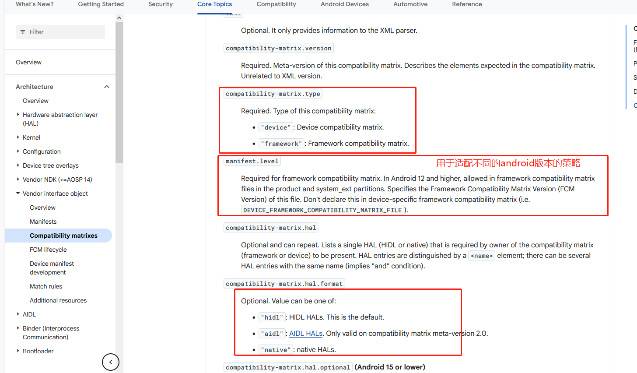Screen dimensions: 637x373
Task: Open Vendor interface object Overview page
Action: tap(42, 208)
